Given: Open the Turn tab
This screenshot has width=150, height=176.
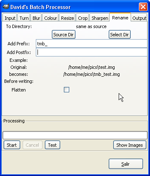Looking at the screenshot, I should [24, 18].
